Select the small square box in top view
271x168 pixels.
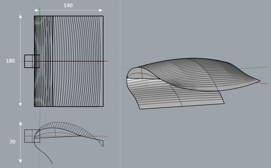pos(32,61)
